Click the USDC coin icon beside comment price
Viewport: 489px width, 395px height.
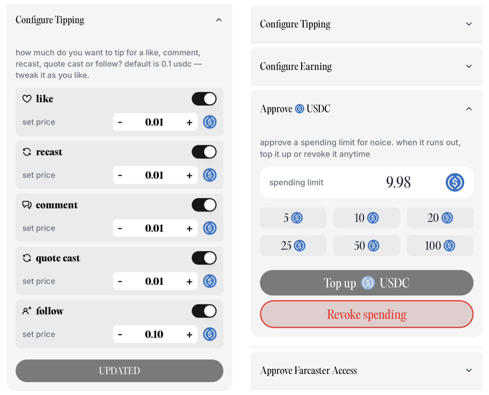210,228
